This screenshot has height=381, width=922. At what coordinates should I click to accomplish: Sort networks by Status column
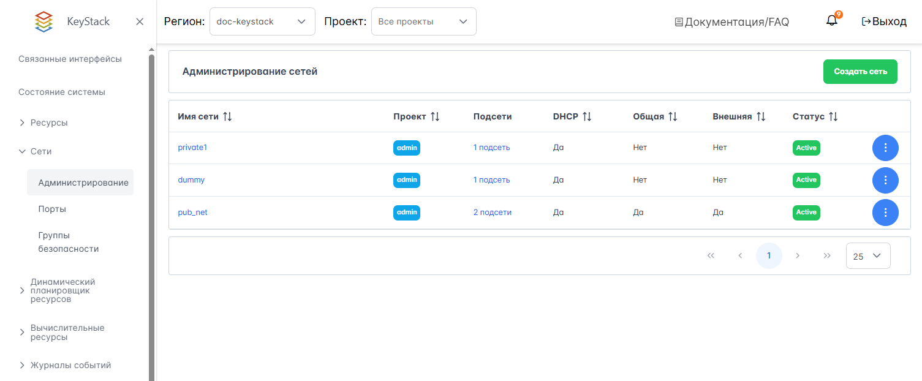(833, 116)
